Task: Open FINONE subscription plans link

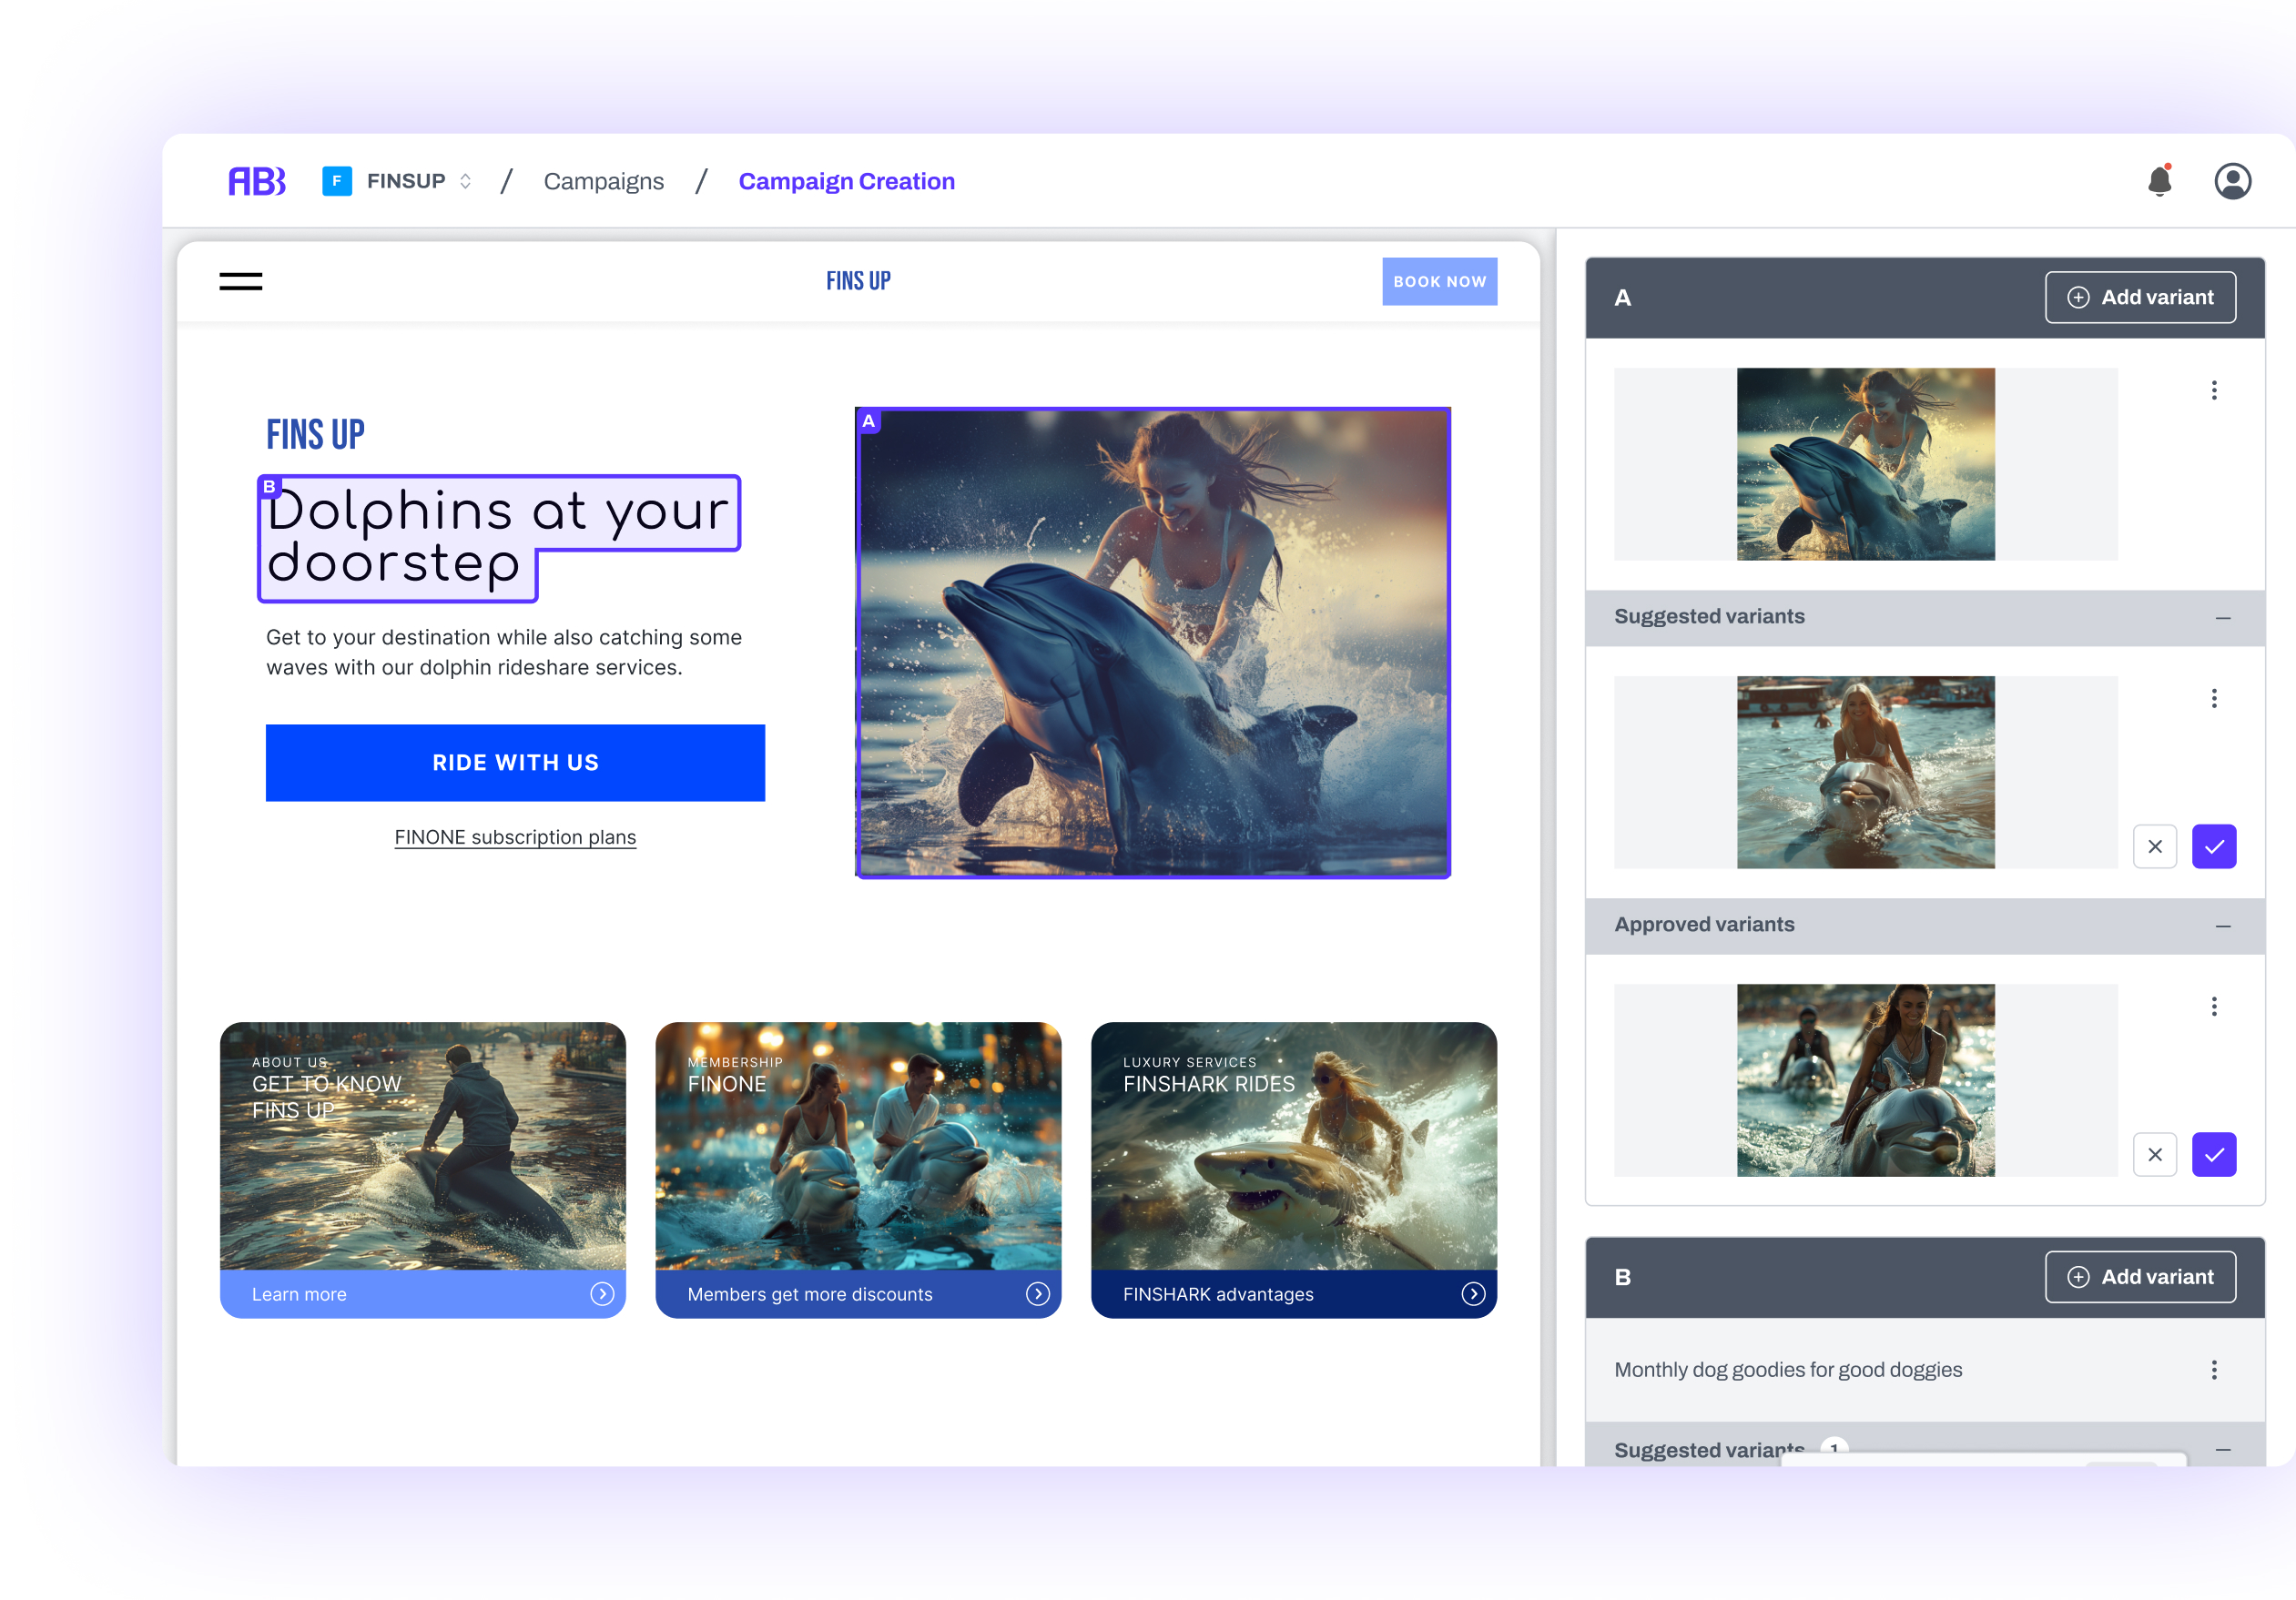Action: [x=515, y=837]
